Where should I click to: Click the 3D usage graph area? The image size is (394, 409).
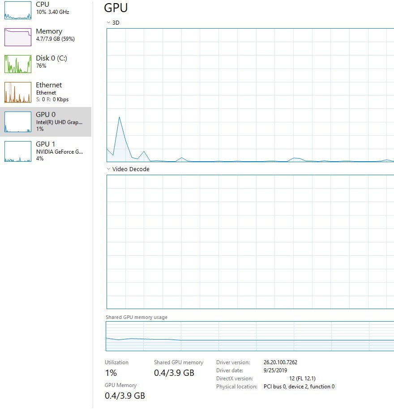pyautogui.click(x=250, y=95)
